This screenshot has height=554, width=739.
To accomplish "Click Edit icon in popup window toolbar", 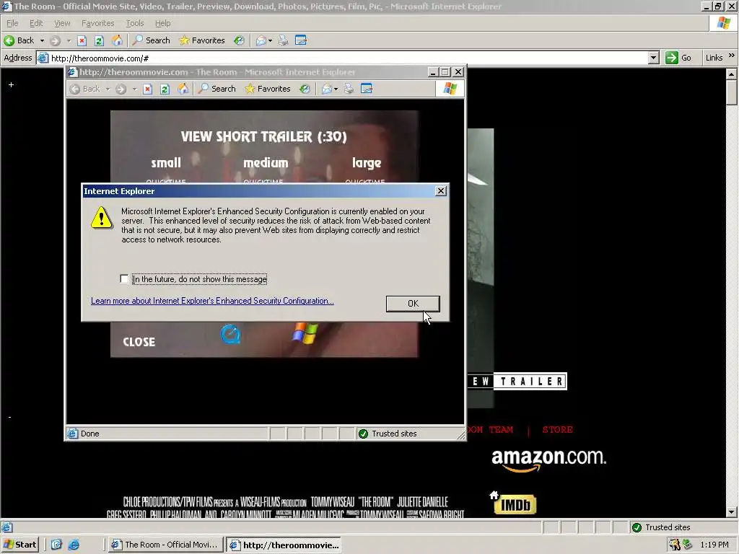I will click(x=366, y=89).
